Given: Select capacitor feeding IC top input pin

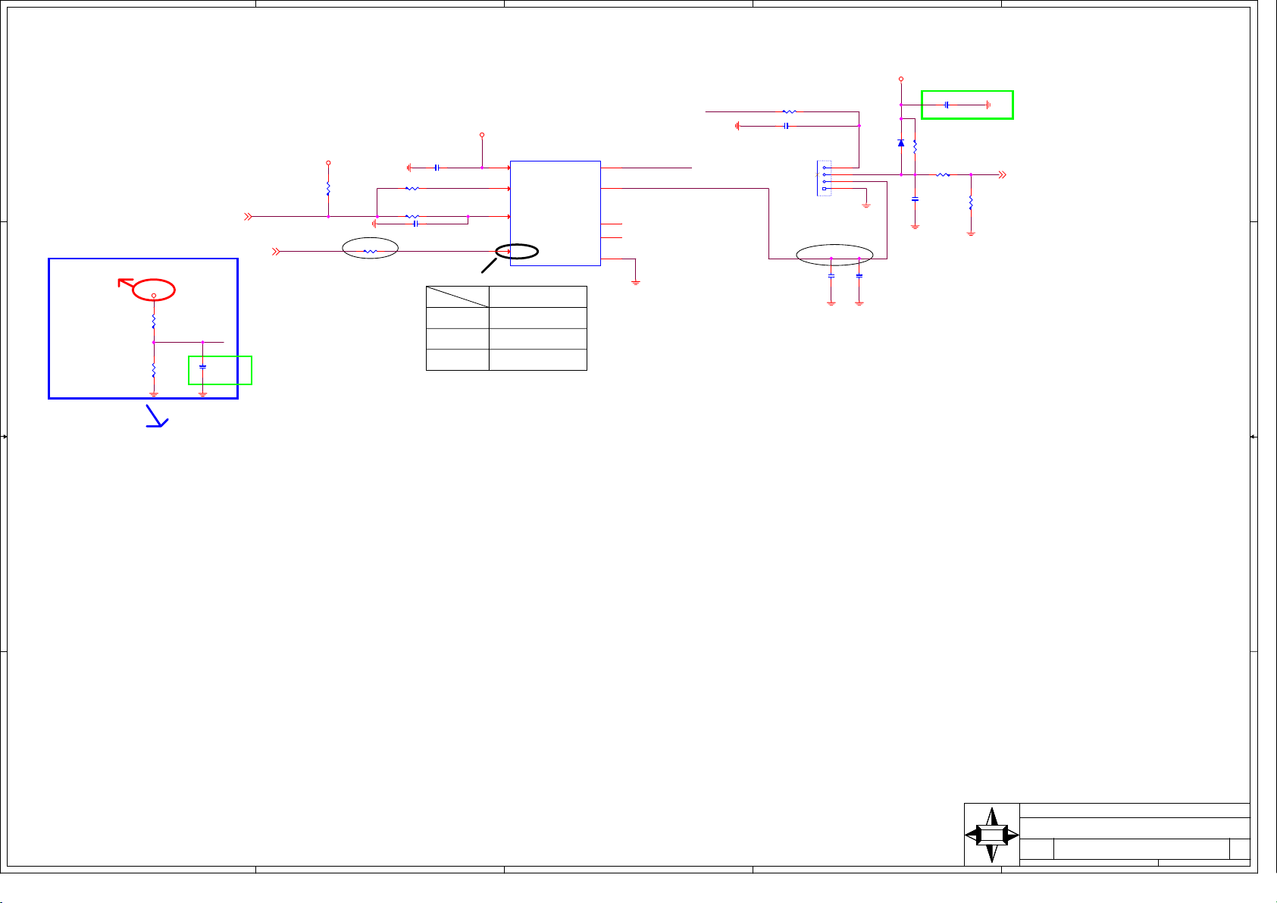Looking at the screenshot, I should pos(437,168).
